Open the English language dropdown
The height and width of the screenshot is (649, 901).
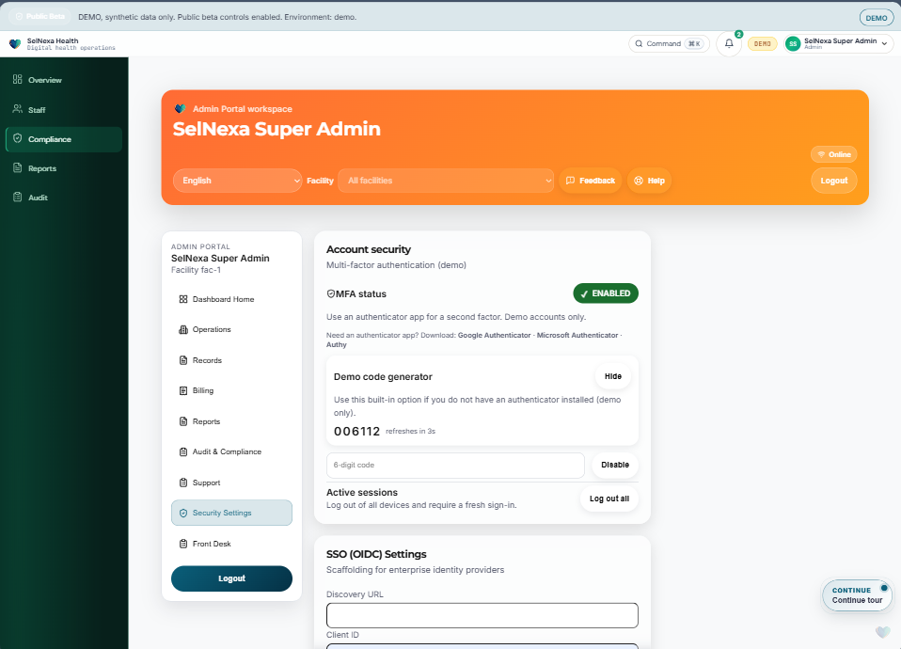click(x=235, y=181)
